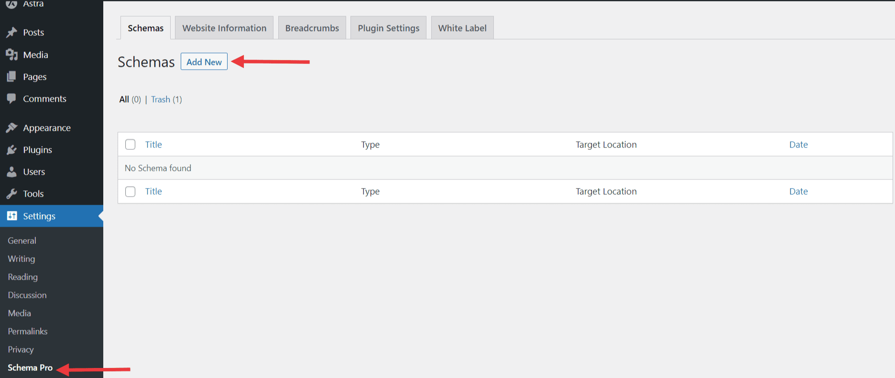Open the Breadcrumbs tab
Screen dimensions: 895x378
(312, 28)
